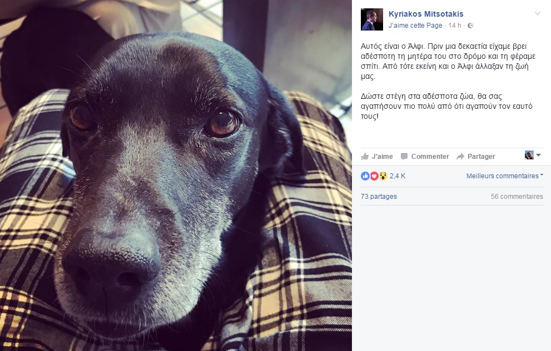
Task: Click the Wow face reaction icon
Action: pos(383,176)
